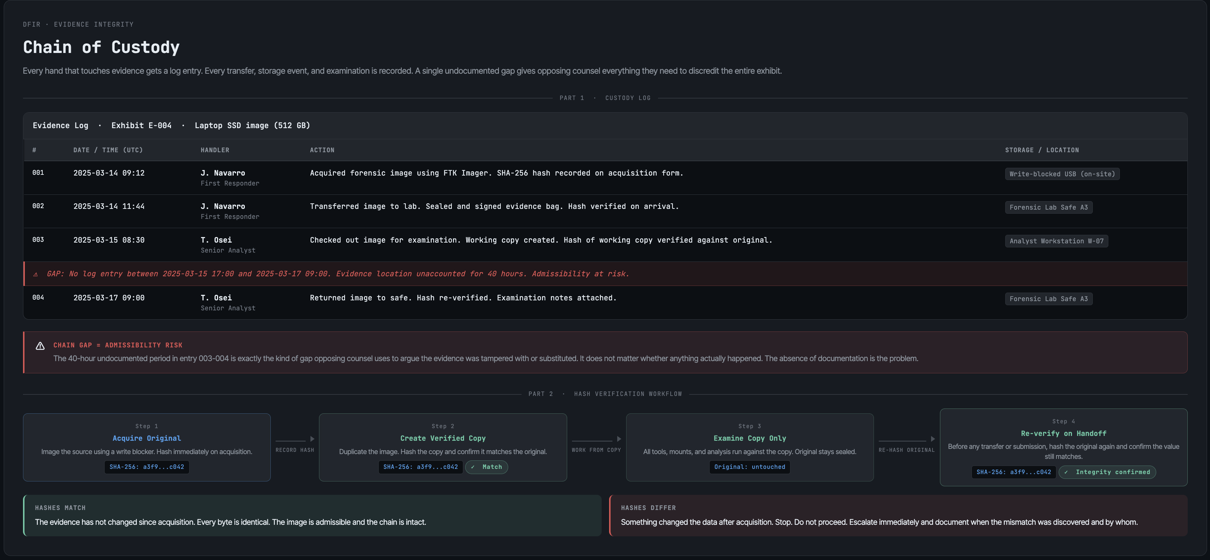Image resolution: width=1210 pixels, height=560 pixels.
Task: Click the Integrity confirmed badge in Step 4
Action: click(1107, 472)
